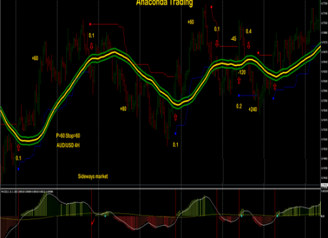Select the blue dot beneath the first 0.1 label
This screenshot has height=238, width=328.
[x=18, y=169]
